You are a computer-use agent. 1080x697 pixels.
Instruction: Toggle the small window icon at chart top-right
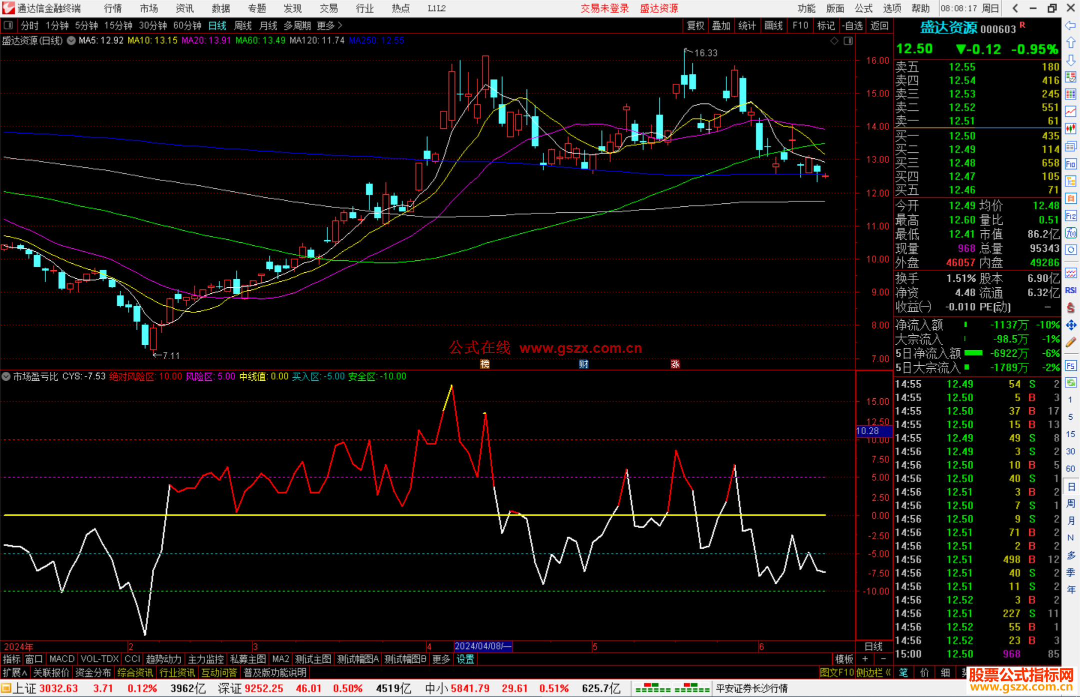848,41
